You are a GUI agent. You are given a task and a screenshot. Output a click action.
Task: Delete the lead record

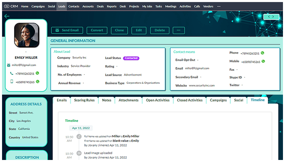(x=160, y=31)
